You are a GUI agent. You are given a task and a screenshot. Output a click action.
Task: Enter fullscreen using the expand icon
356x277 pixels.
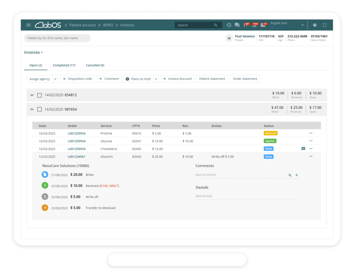[x=325, y=25]
